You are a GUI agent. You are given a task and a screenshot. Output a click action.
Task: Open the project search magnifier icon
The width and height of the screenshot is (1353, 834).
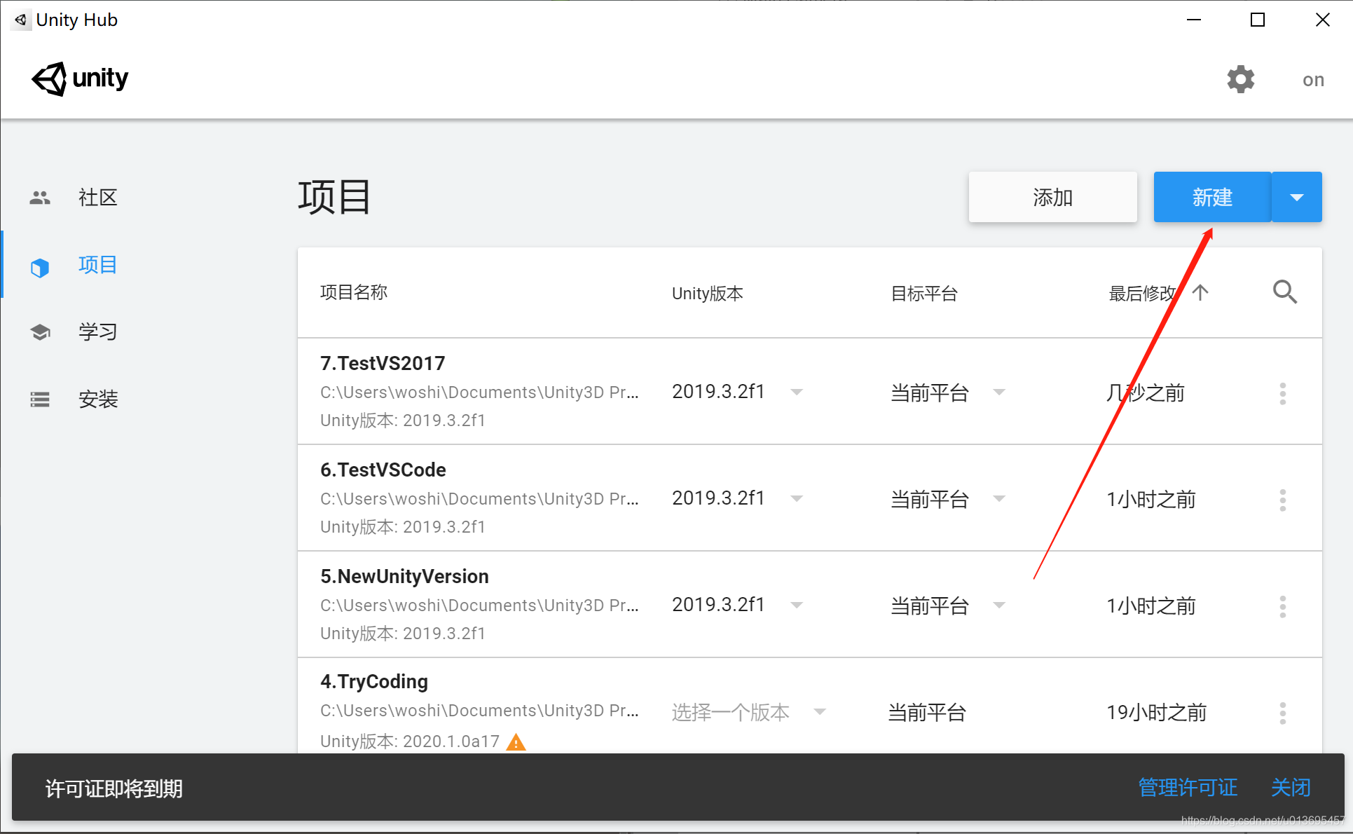(x=1284, y=292)
